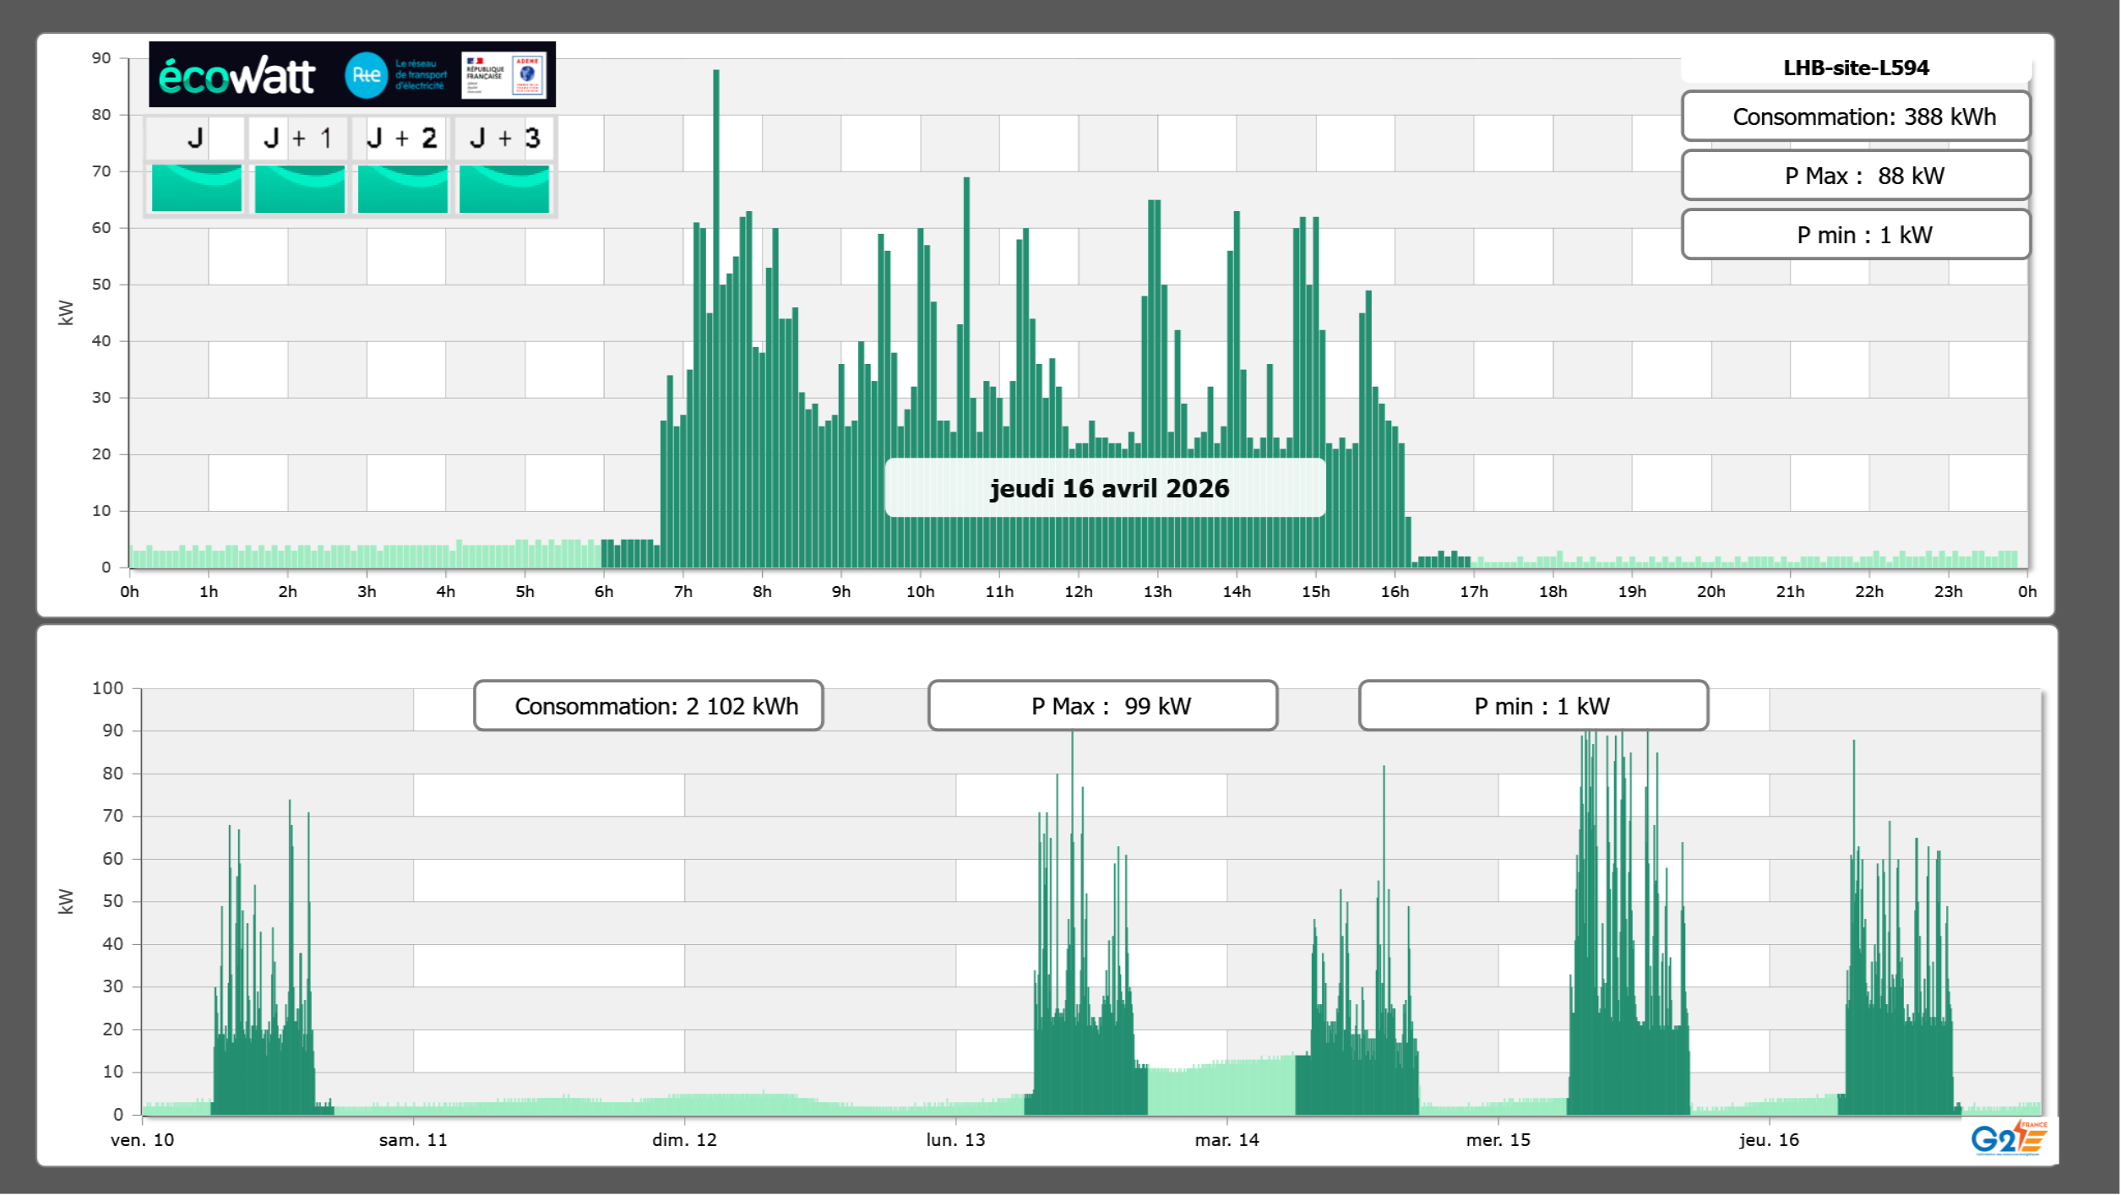2121x1195 pixels.
Task: Click the green signal under J
Action: (x=197, y=188)
